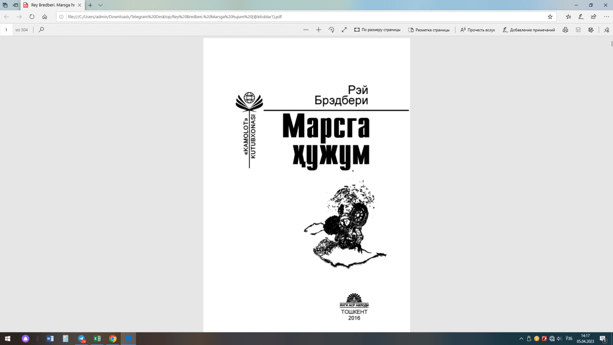The height and width of the screenshot is (345, 613).
Task: Set tabs aside icon
Action: coord(15,5)
